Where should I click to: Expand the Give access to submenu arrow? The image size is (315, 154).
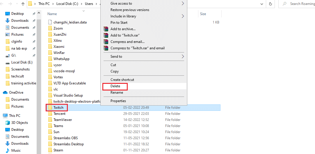click(183, 3)
